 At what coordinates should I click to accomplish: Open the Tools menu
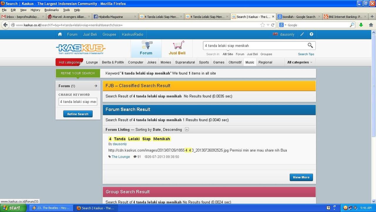coord(66,10)
